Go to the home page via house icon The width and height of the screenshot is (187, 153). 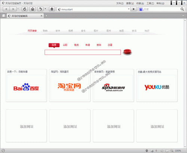pyautogui.click(x=33, y=9)
